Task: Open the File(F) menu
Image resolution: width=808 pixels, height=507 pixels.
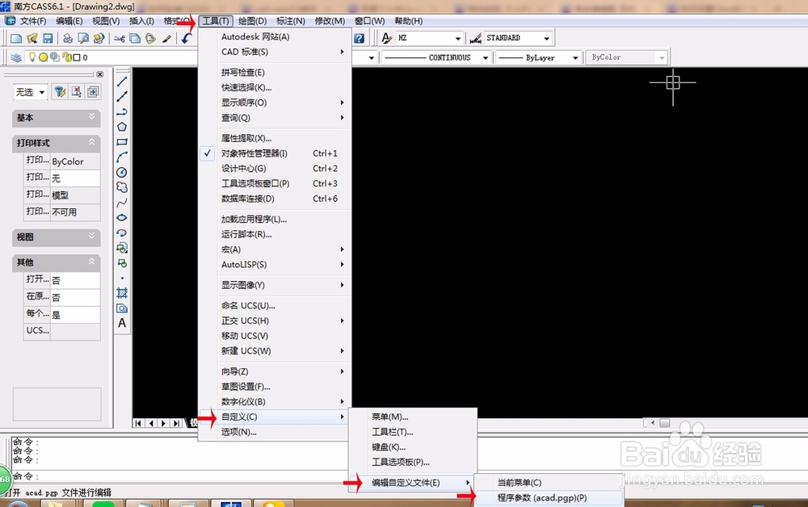Action: (x=33, y=21)
